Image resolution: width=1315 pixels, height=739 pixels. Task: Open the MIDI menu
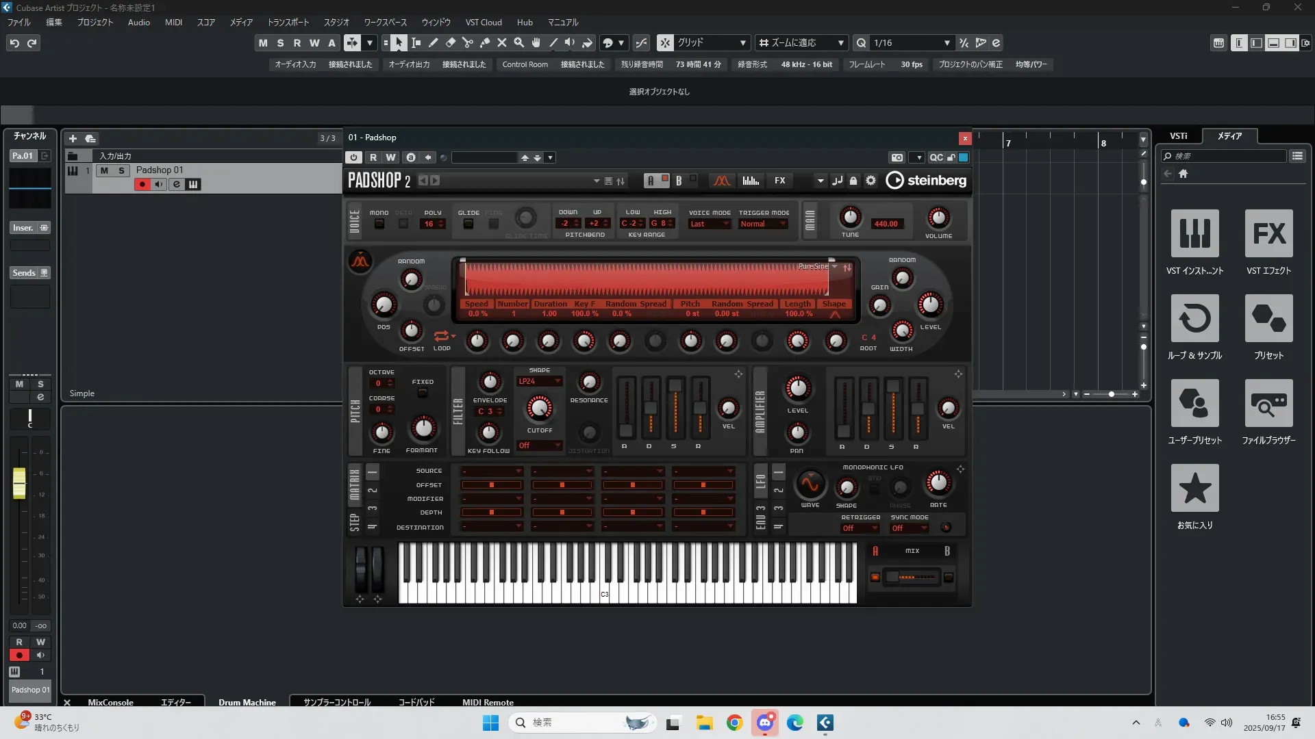173,23
